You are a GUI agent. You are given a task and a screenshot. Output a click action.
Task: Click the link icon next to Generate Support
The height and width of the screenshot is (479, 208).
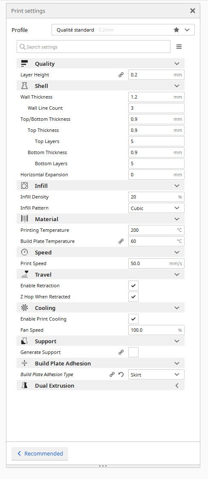121,352
